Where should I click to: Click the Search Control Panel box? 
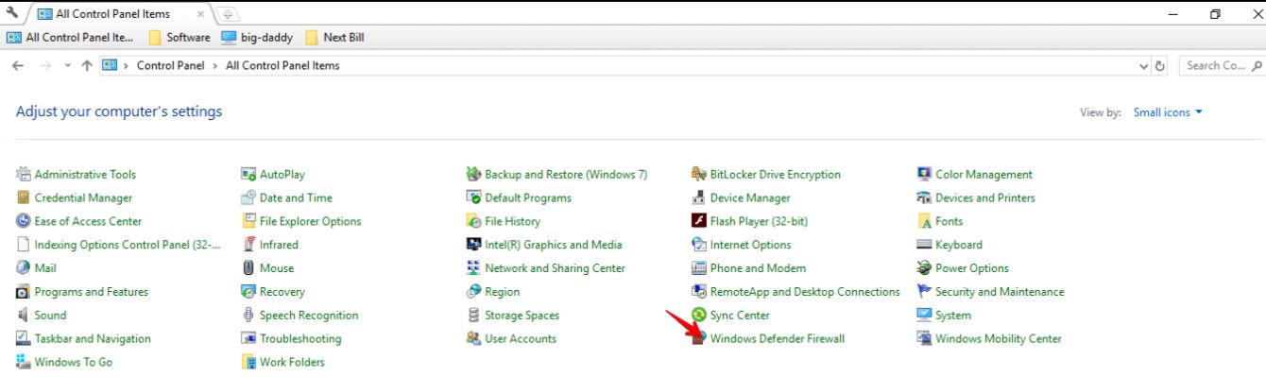tap(1223, 66)
